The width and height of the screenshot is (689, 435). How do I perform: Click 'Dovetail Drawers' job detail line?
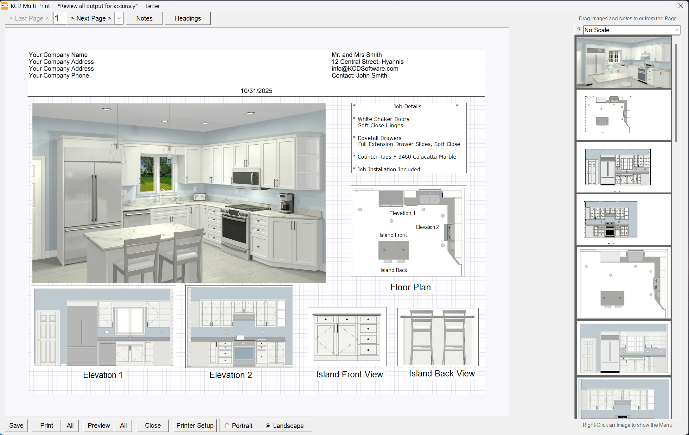click(380, 138)
